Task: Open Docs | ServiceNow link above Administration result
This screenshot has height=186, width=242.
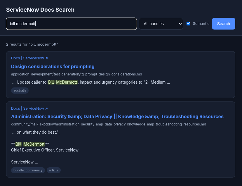Action: coord(29,108)
